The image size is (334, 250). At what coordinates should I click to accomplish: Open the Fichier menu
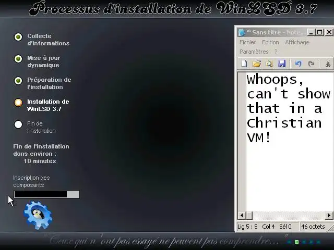(247, 42)
